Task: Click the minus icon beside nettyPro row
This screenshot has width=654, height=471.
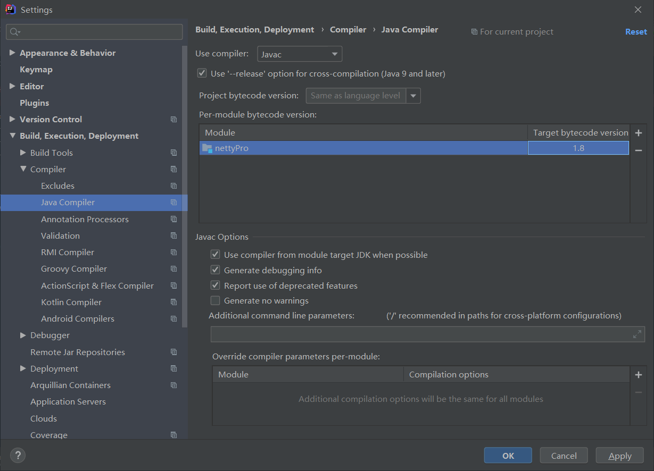Action: 639,150
